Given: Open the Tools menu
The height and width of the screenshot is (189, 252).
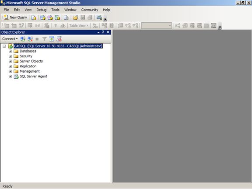Looking at the screenshot, I should [55, 10].
